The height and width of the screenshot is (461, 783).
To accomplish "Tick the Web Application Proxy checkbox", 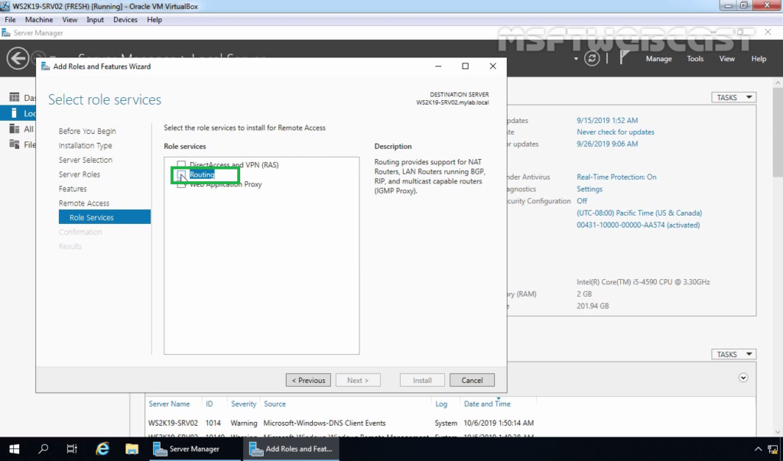I will coord(182,185).
